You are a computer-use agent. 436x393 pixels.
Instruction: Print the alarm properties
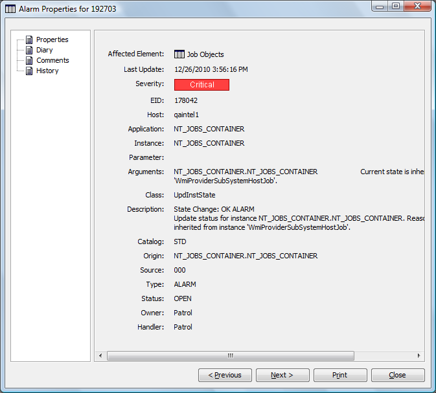(340, 375)
